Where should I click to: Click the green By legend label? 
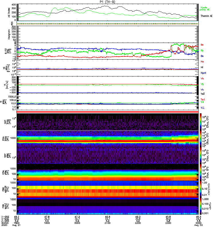pyautogui.click(x=202, y=50)
